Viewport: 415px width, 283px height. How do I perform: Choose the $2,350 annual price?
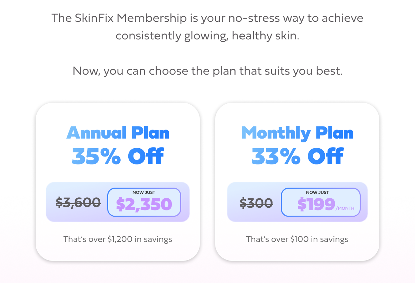click(x=144, y=204)
